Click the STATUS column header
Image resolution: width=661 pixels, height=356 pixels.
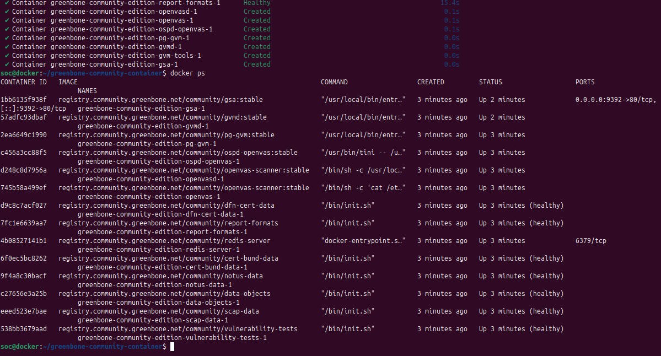[x=490, y=82]
